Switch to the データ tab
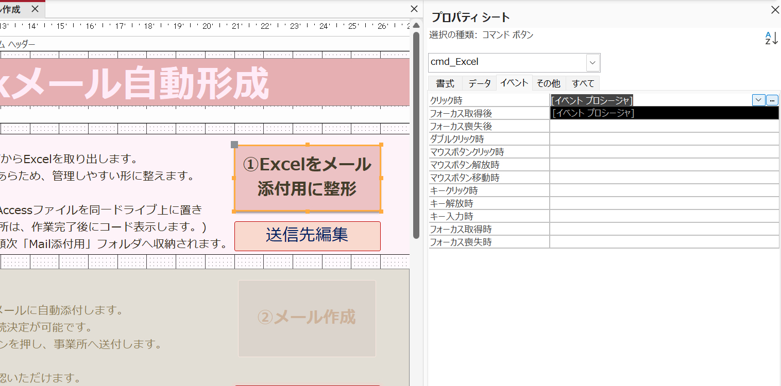Screen dimensions: 781x386 479,83
